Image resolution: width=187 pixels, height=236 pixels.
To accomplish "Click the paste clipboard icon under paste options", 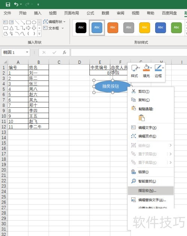I will pos(142,118).
